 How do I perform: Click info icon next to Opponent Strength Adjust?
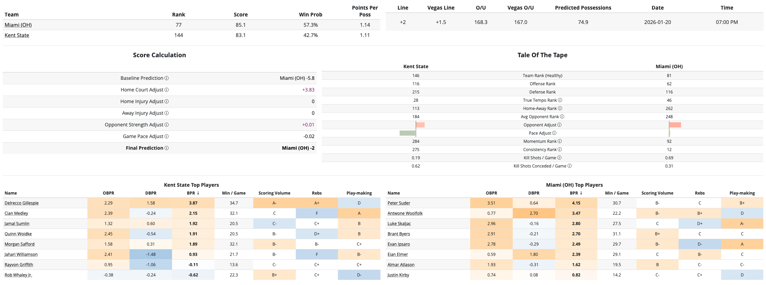coord(167,125)
